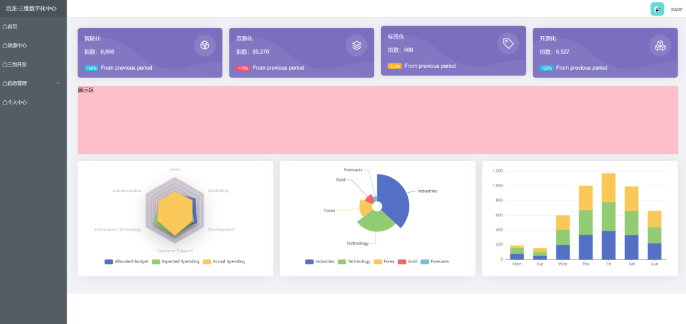Screen dimensions: 686x324
Task: Toggle Expected Spending legend in radar chart
Action: click(175, 262)
